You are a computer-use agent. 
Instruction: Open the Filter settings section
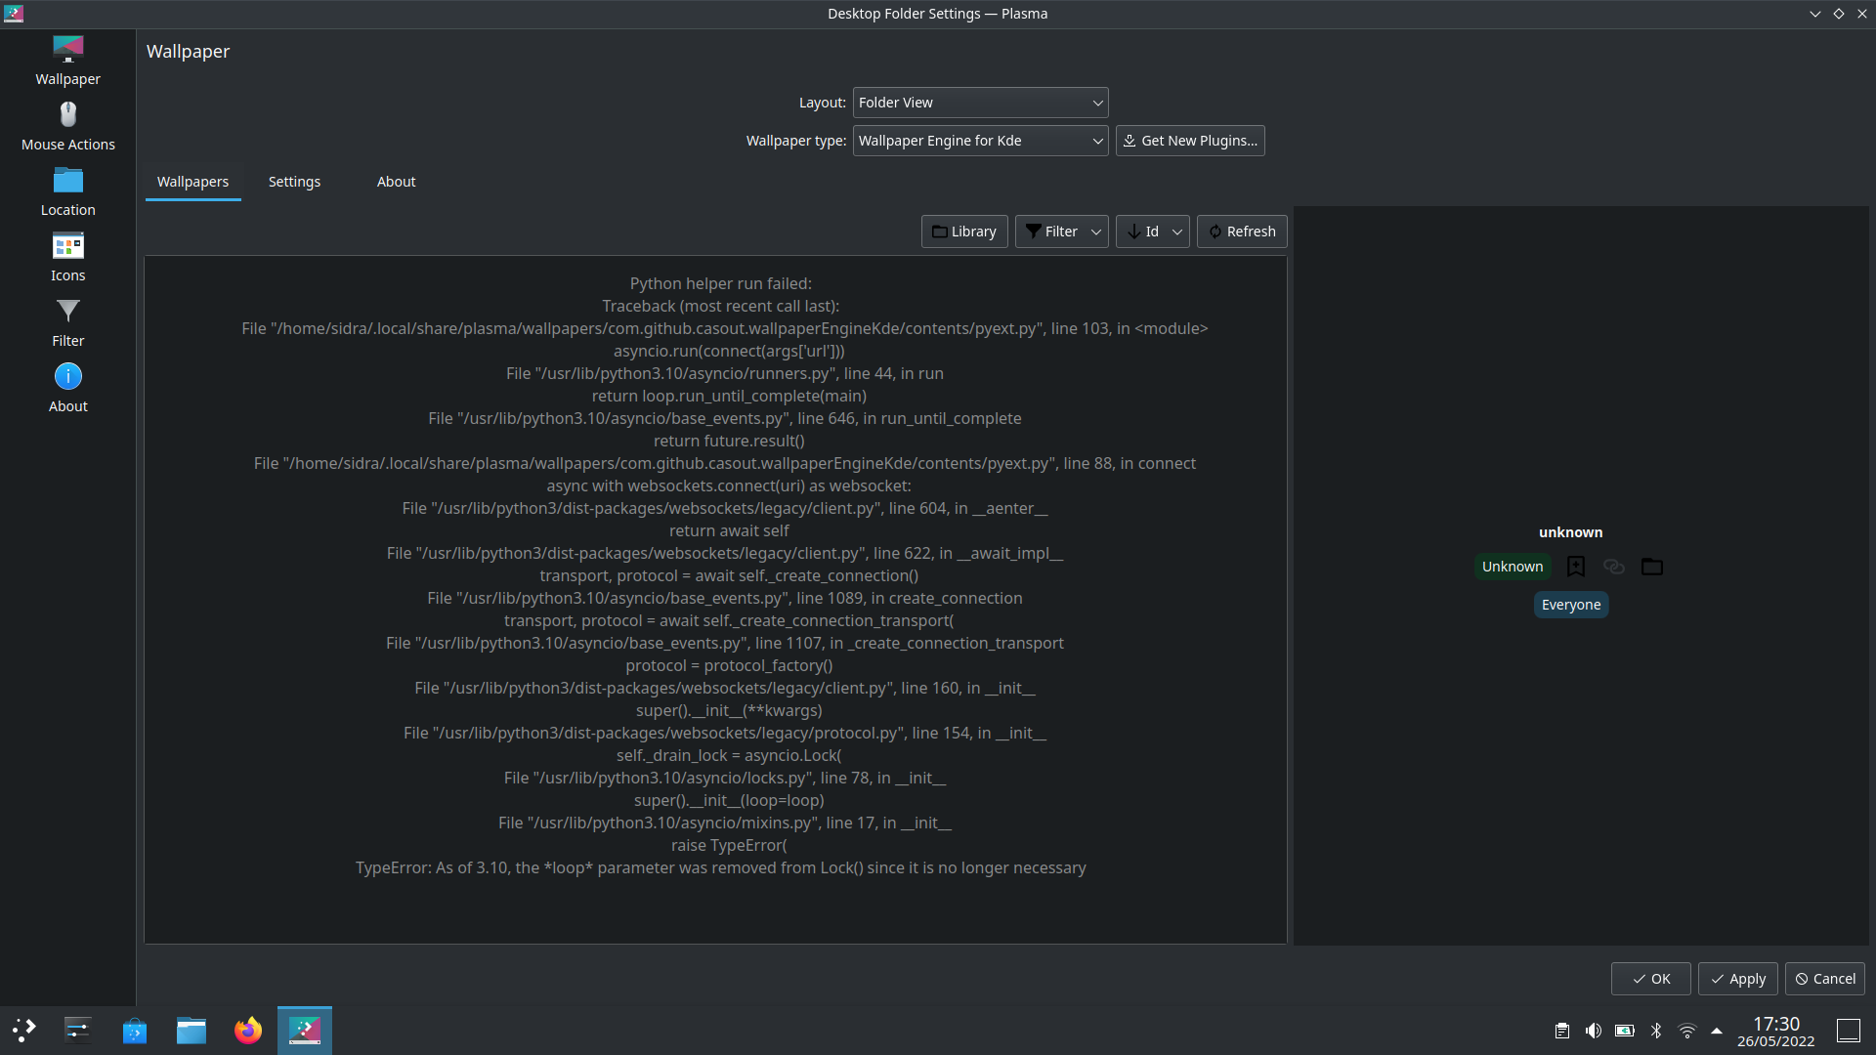pos(67,322)
